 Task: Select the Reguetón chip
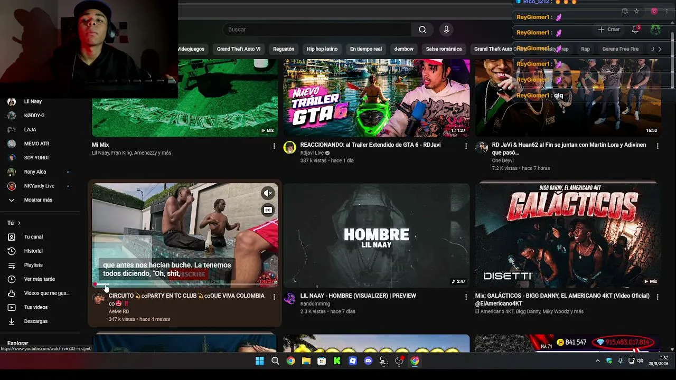284,49
